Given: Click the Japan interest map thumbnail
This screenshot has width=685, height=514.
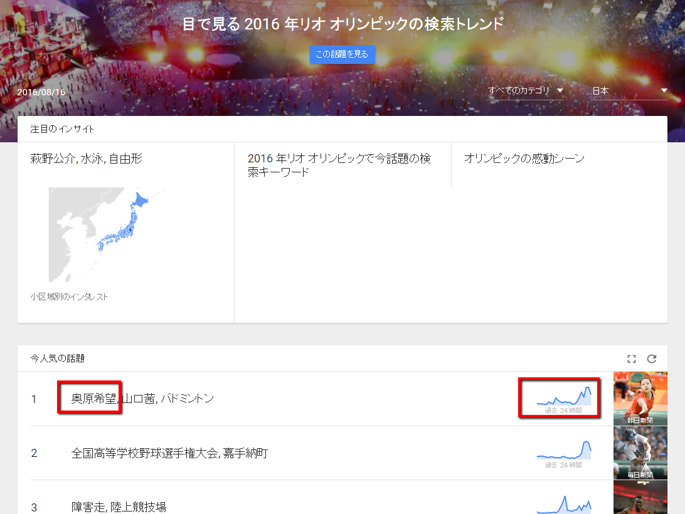Looking at the screenshot, I should (x=107, y=234).
